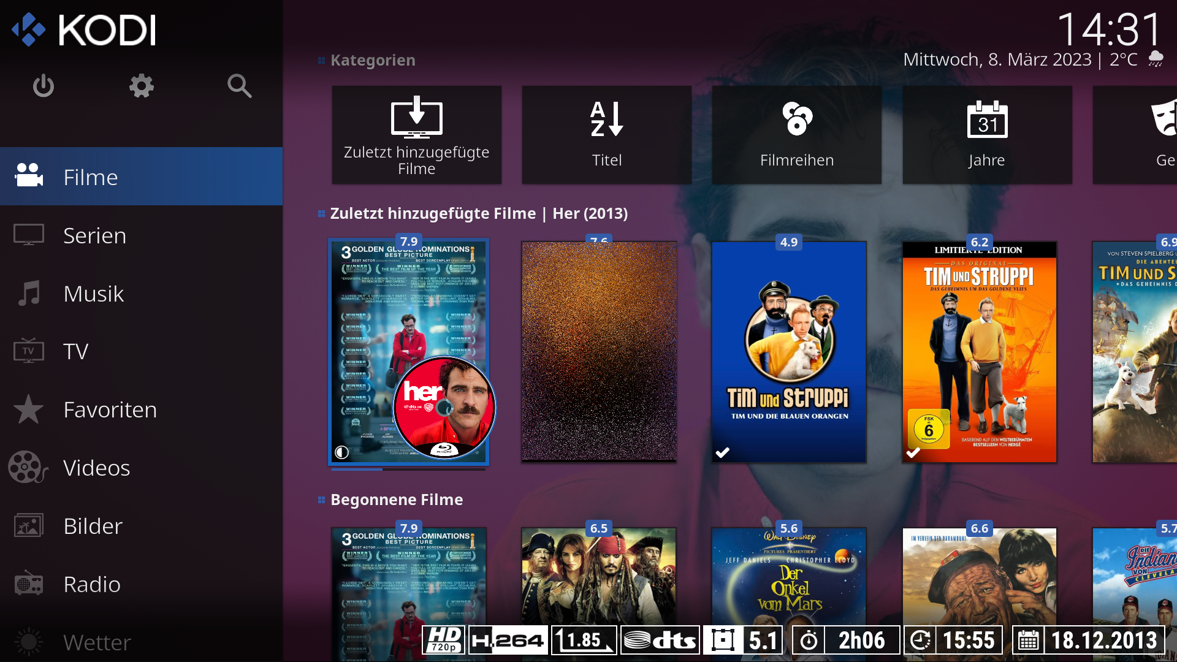Click the 2h06 runtime indicator

[846, 640]
